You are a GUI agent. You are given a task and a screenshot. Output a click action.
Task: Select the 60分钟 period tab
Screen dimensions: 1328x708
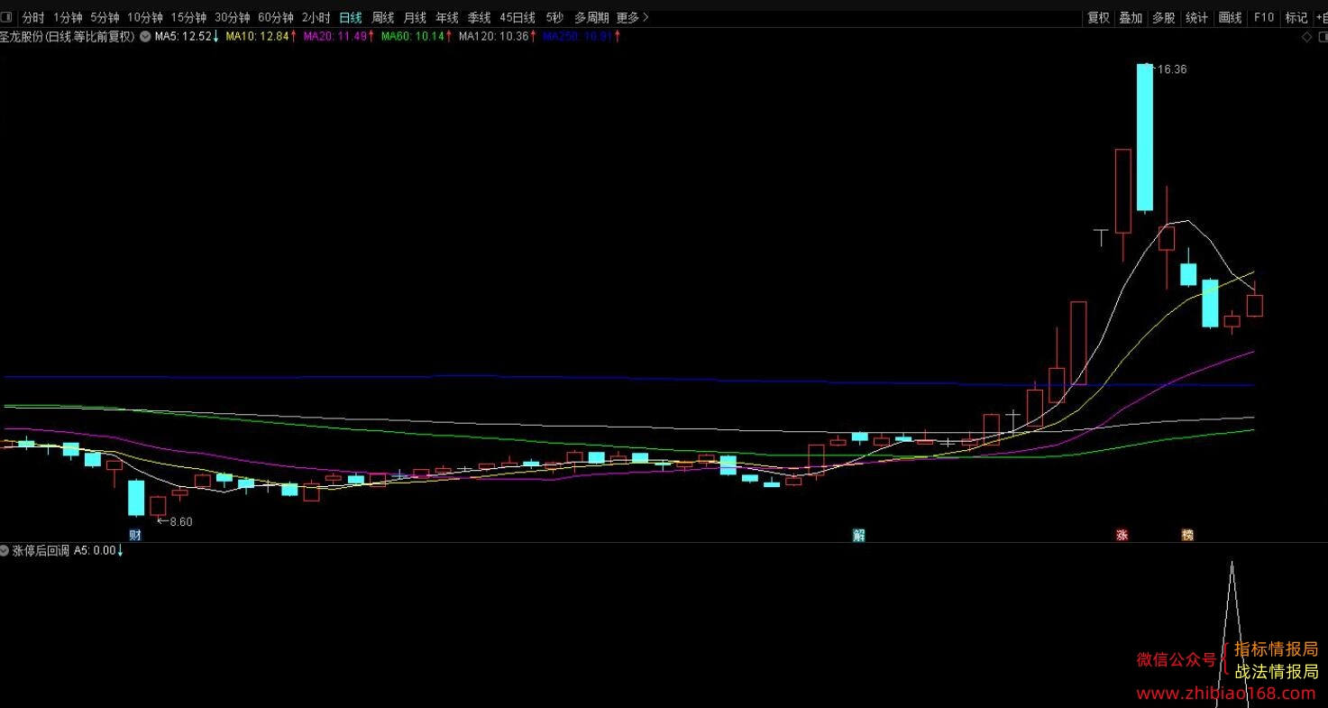pyautogui.click(x=275, y=17)
